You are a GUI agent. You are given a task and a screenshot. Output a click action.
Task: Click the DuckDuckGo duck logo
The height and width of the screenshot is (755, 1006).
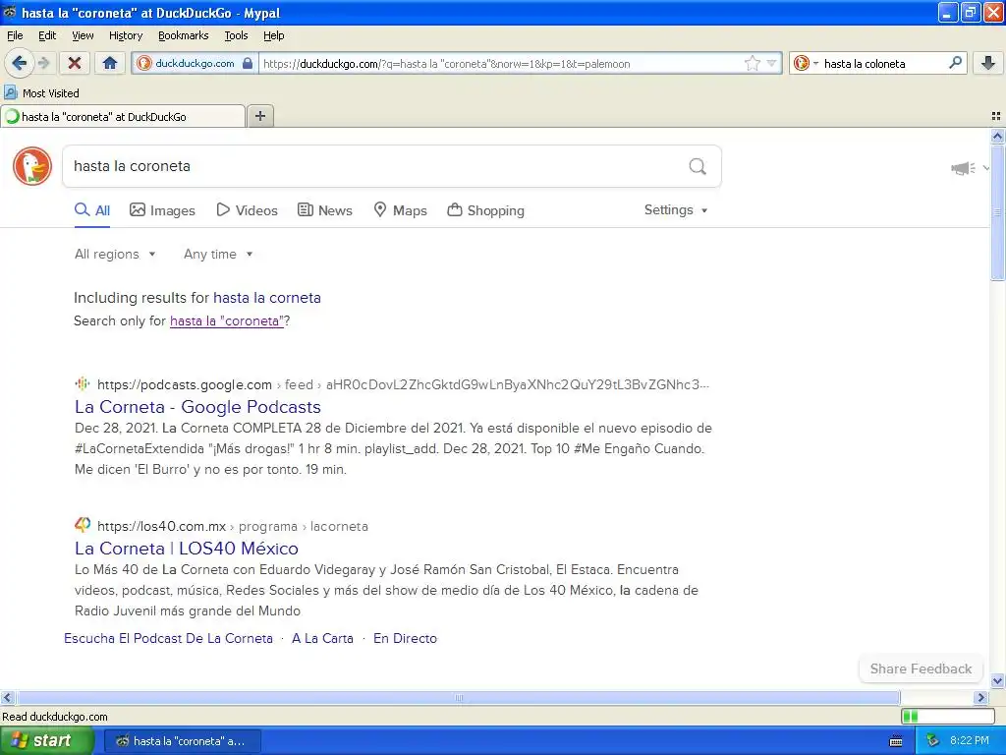pos(32,166)
